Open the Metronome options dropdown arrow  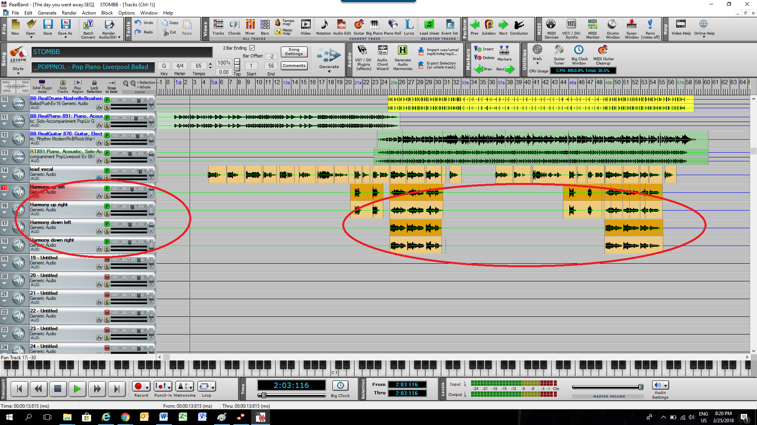[x=191, y=387]
